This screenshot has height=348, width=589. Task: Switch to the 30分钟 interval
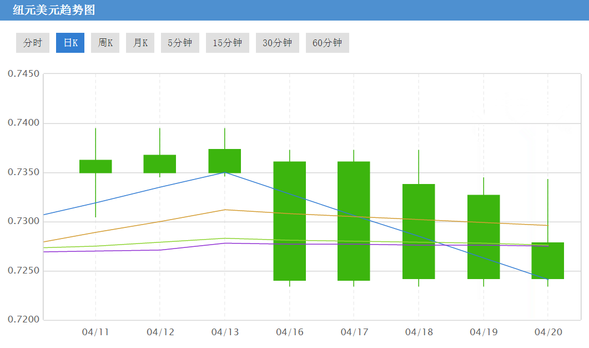[x=277, y=43]
